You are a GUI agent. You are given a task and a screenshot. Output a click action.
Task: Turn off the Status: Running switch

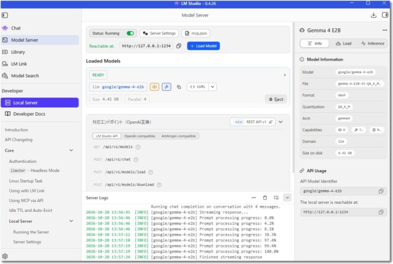pos(130,34)
